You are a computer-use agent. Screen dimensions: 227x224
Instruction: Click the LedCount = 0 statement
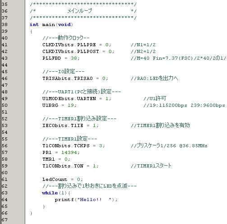tap(63, 180)
